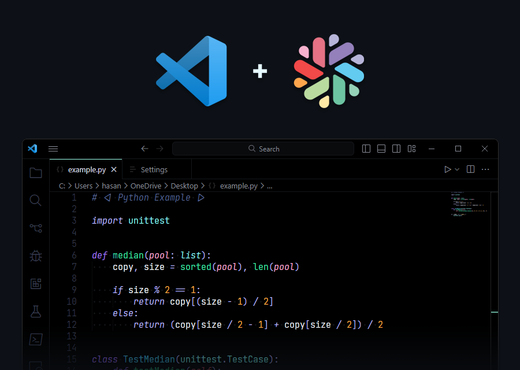Open the Source Control view
The height and width of the screenshot is (370, 520).
tap(36, 228)
